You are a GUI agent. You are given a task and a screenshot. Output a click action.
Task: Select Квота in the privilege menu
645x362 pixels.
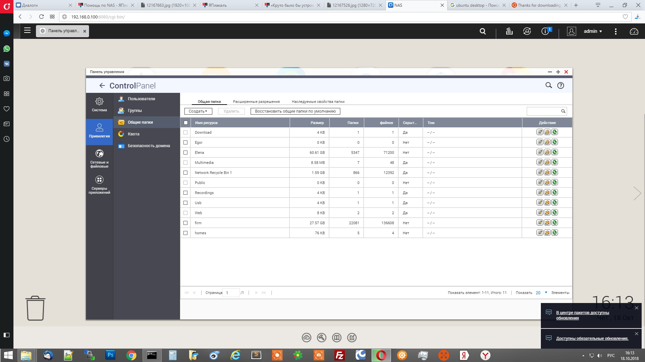click(133, 134)
